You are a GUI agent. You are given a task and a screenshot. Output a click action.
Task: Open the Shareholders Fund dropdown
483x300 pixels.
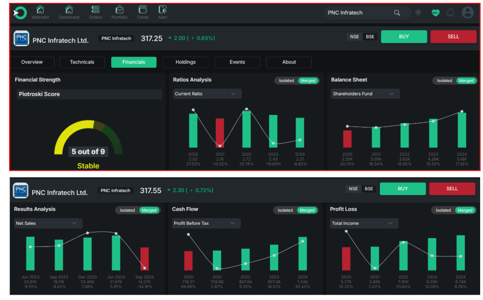click(x=365, y=94)
